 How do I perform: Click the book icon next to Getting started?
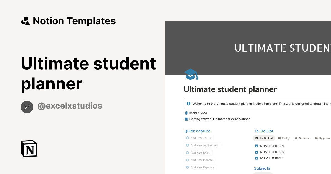186,119
